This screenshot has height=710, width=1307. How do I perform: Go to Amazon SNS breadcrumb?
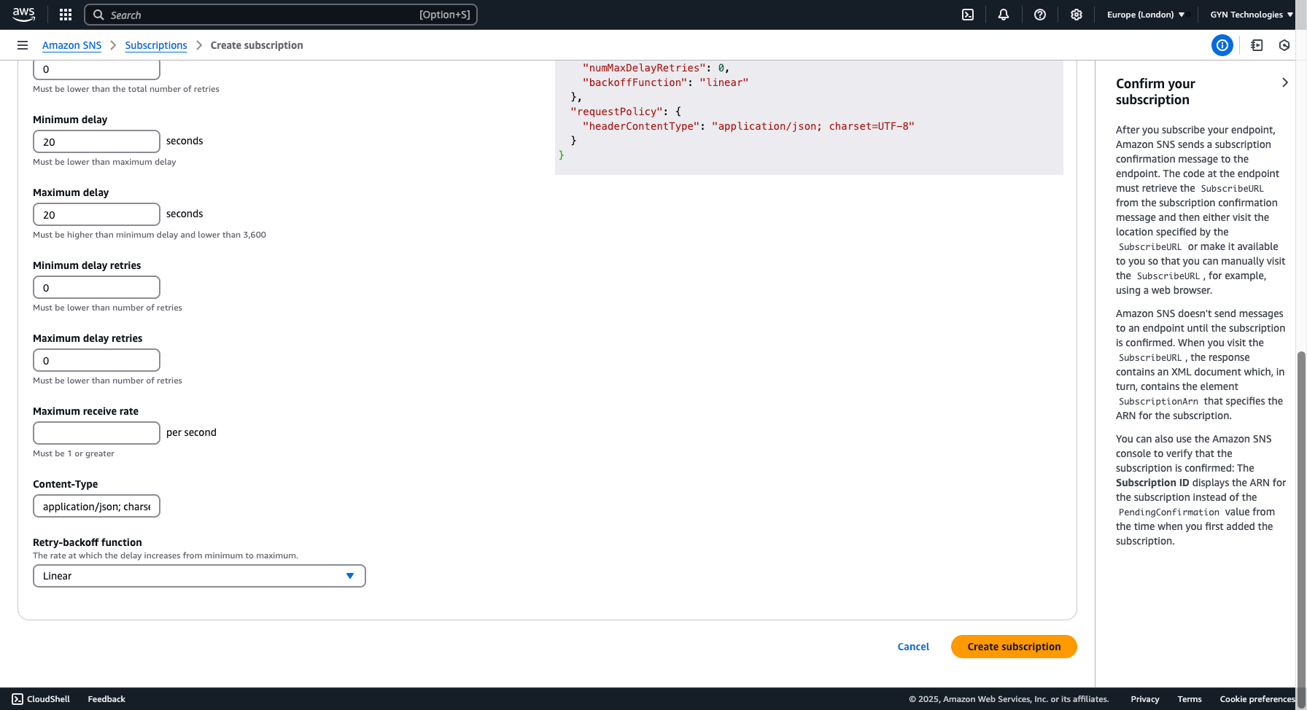tap(71, 45)
